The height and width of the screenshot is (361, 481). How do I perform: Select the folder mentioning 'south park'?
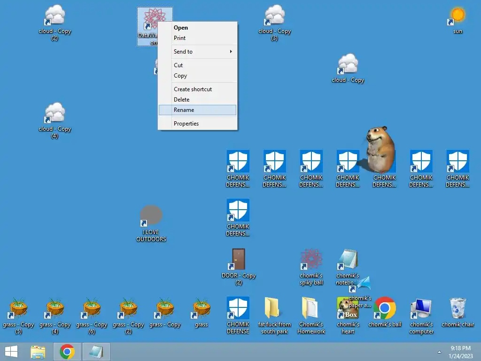coord(274,315)
